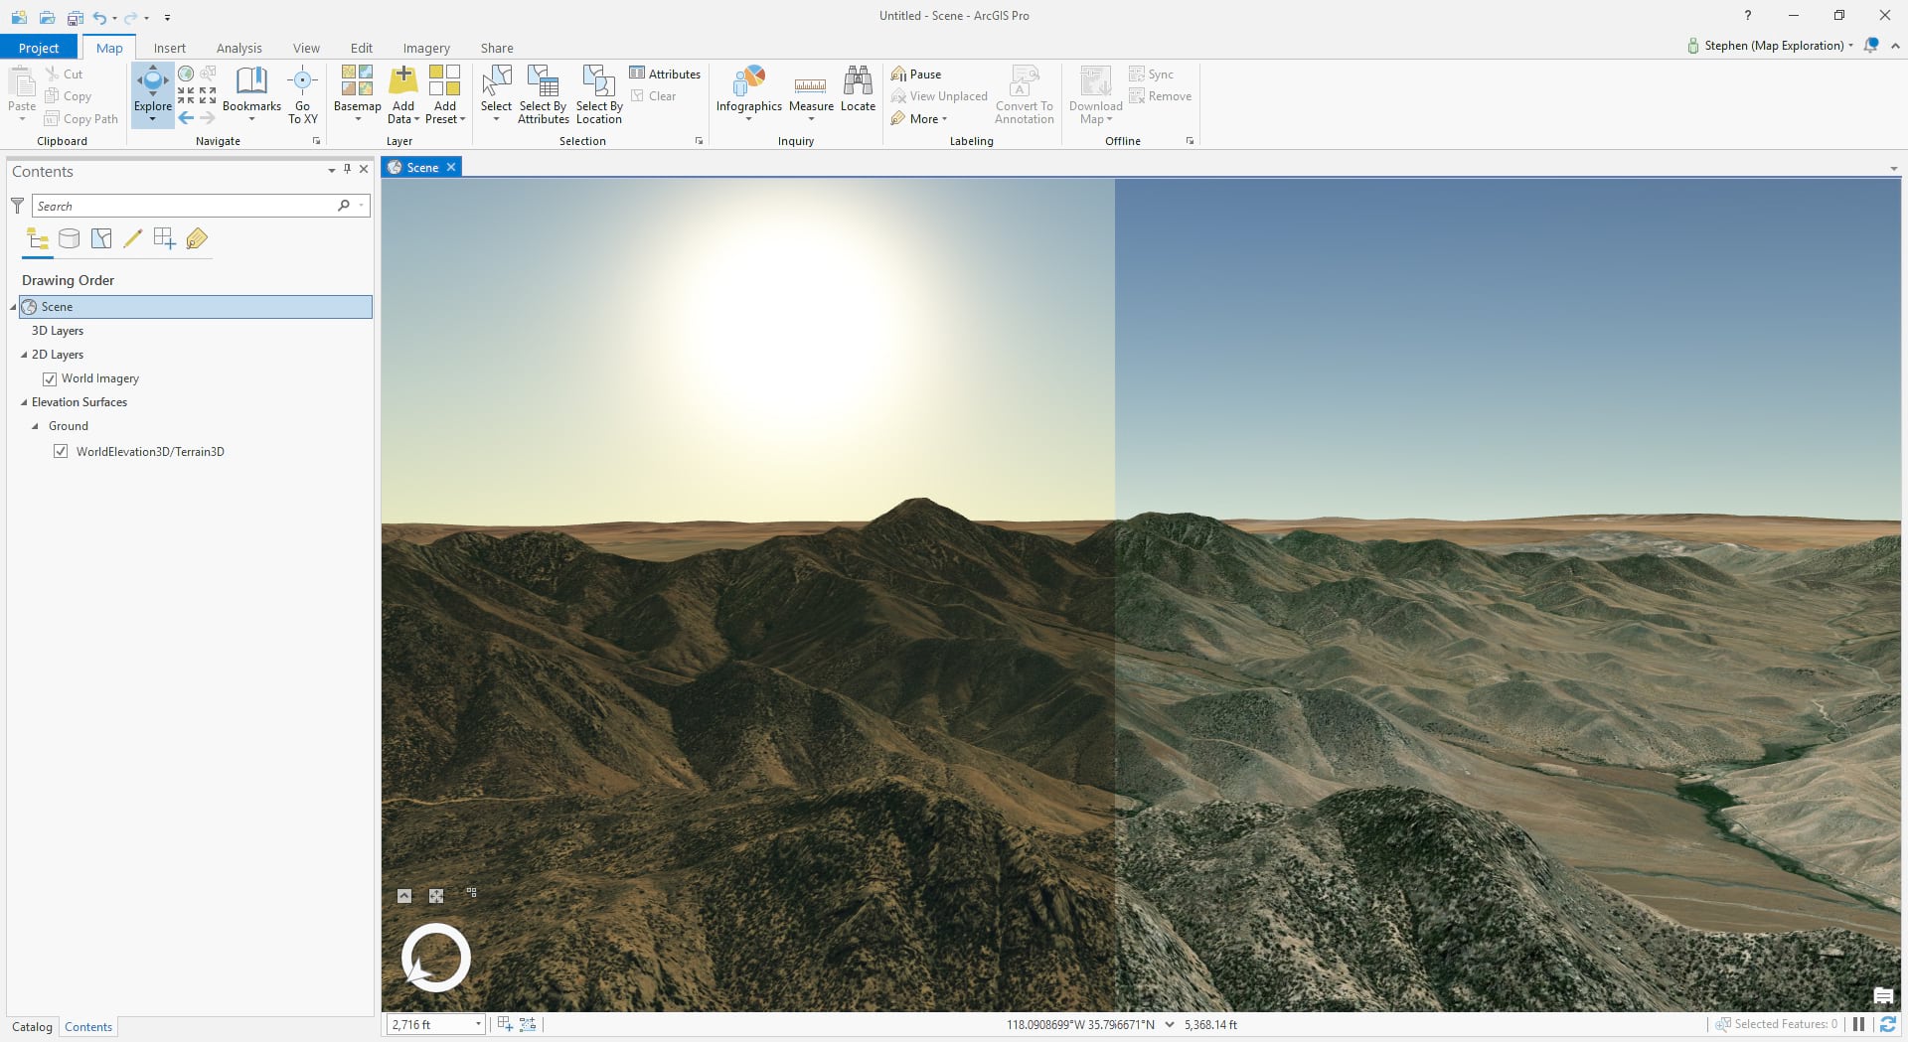The height and width of the screenshot is (1042, 1908).
Task: Switch to the Imagery ribbon tab
Action: pos(426,48)
